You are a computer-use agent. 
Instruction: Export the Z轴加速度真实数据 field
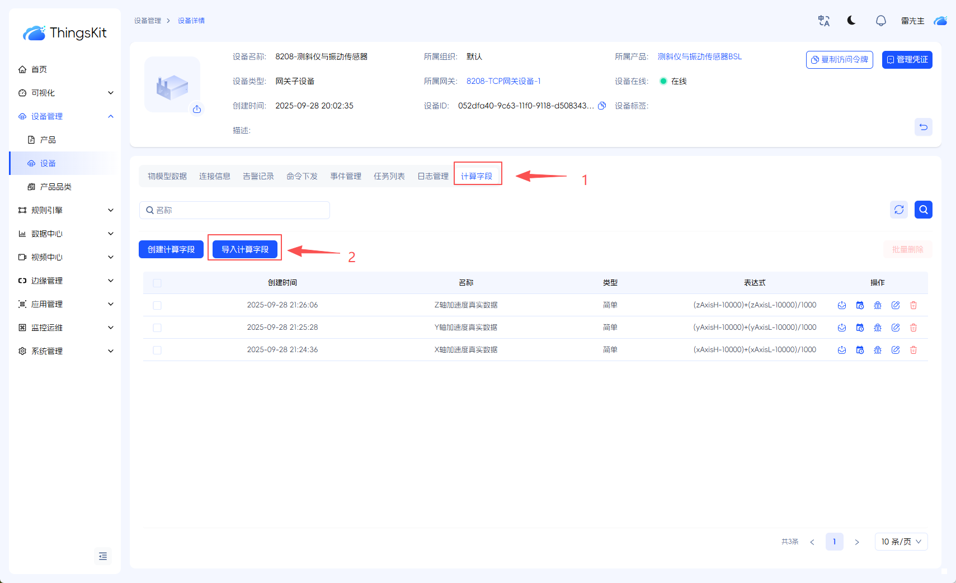point(842,305)
